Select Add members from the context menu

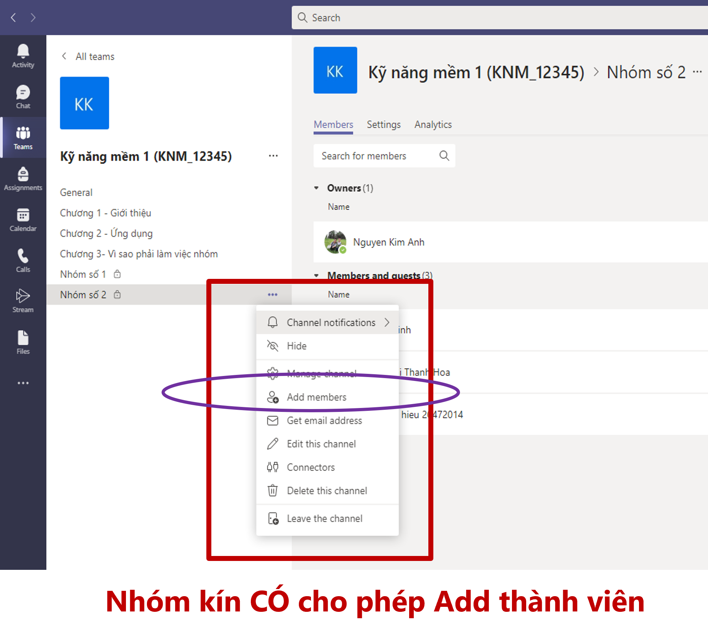pos(316,397)
